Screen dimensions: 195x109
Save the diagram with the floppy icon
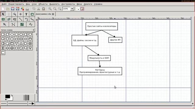[12, 9]
